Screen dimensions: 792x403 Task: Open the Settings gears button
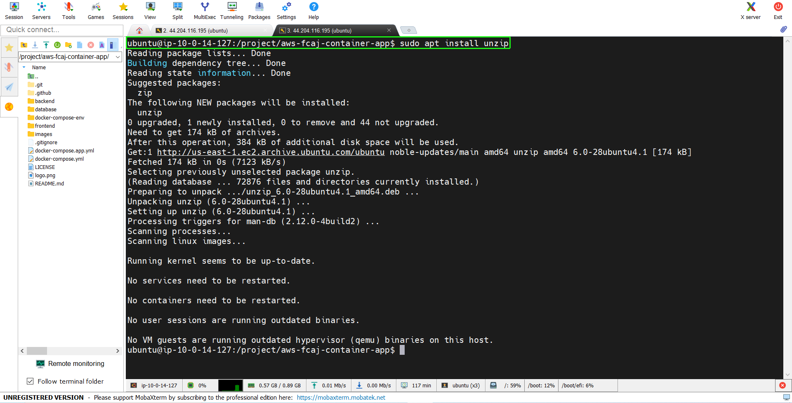coord(286,11)
